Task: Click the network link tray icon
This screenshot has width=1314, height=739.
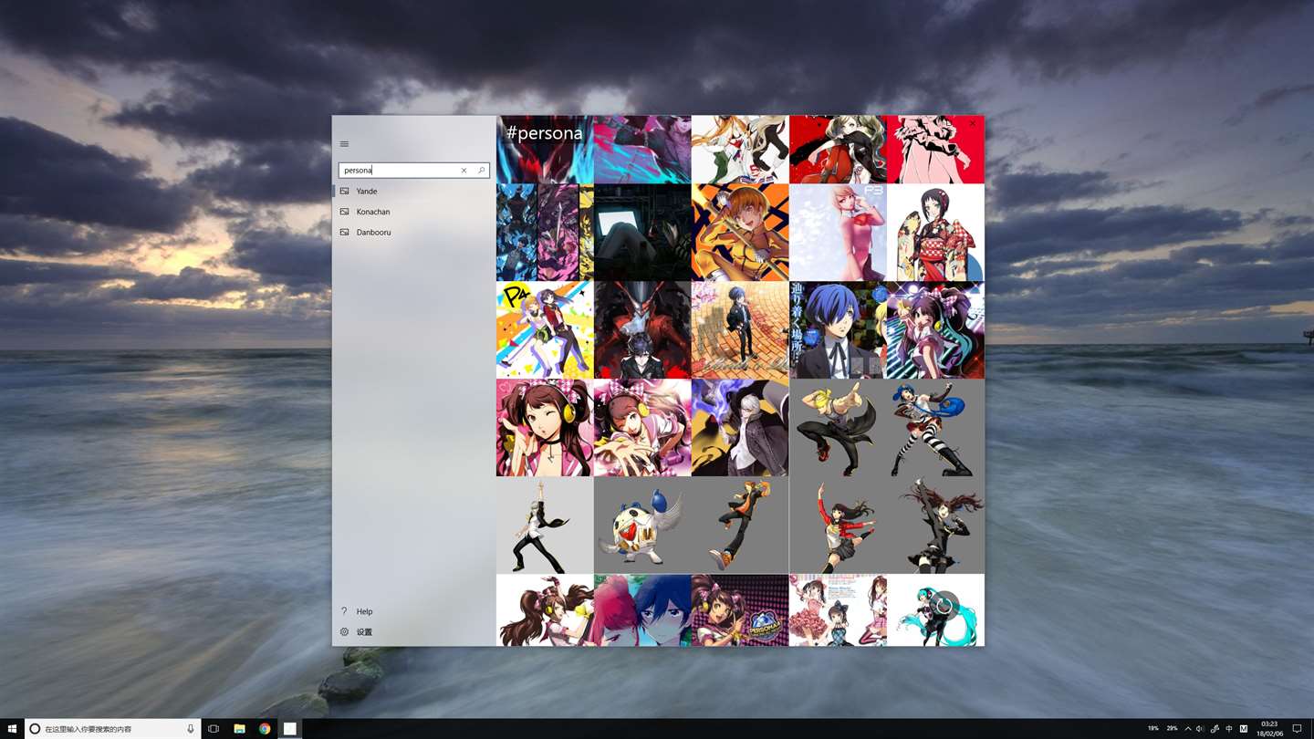Action: tap(1215, 729)
